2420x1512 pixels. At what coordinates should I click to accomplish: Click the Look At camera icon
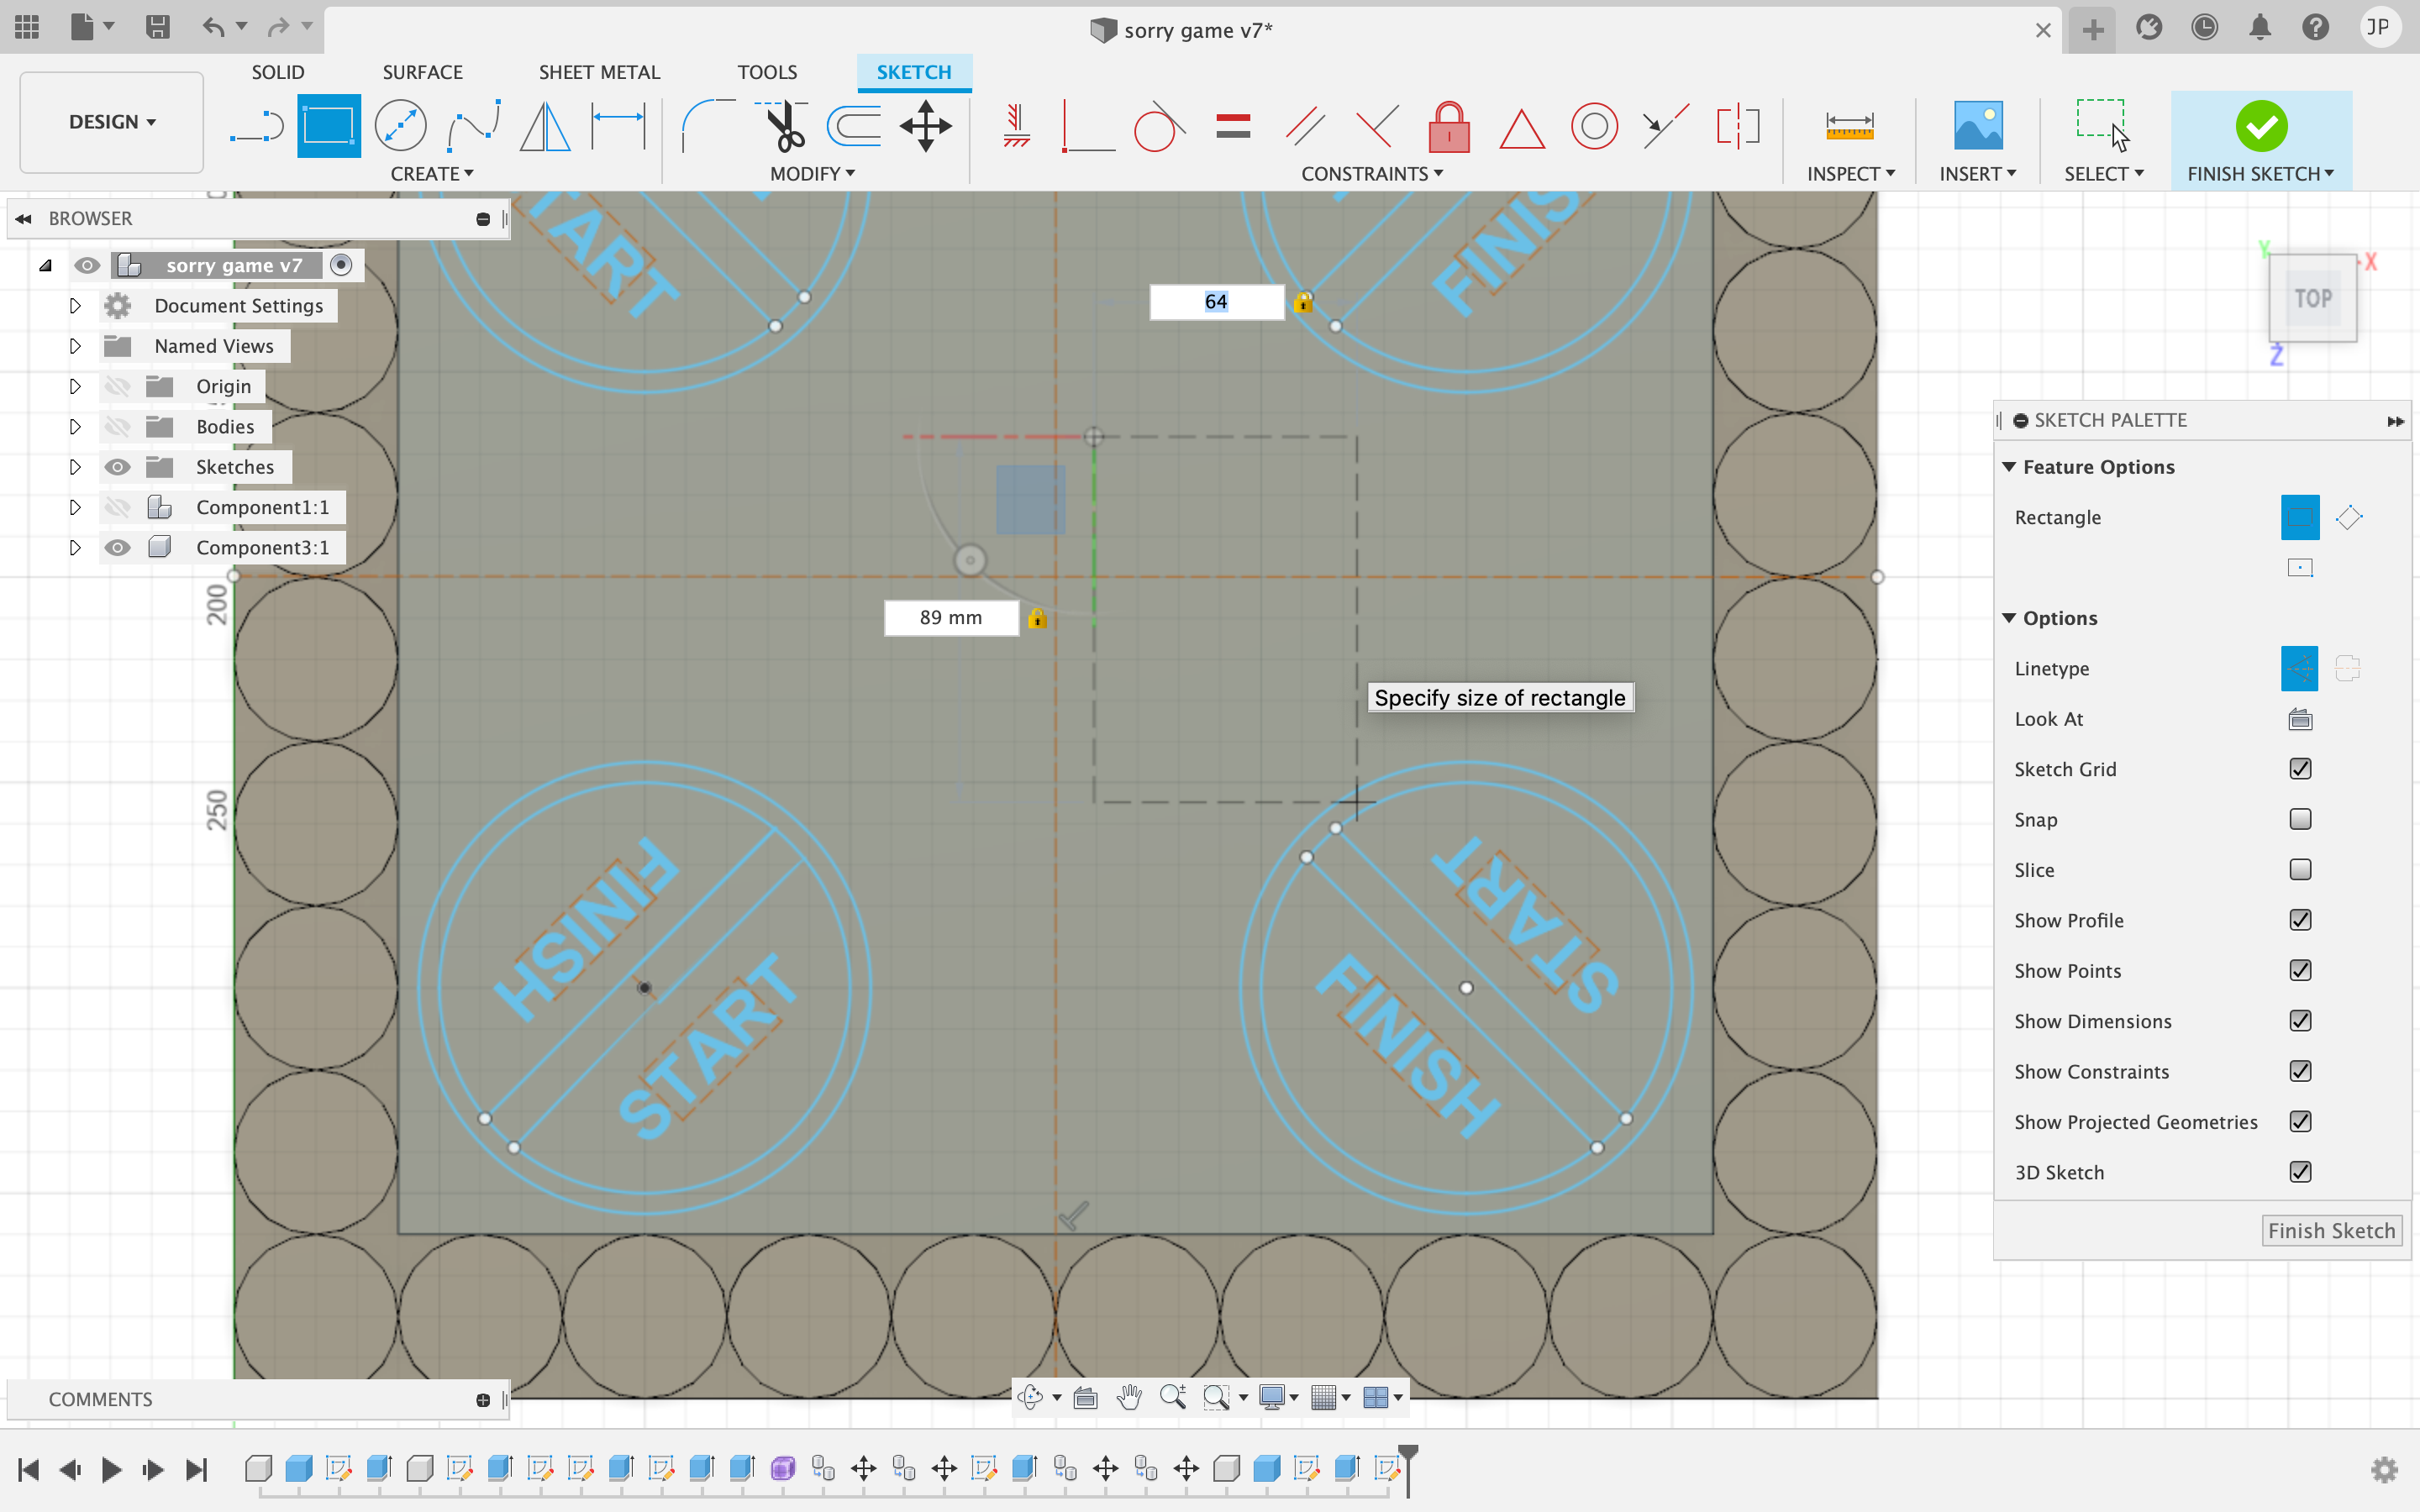(2300, 719)
